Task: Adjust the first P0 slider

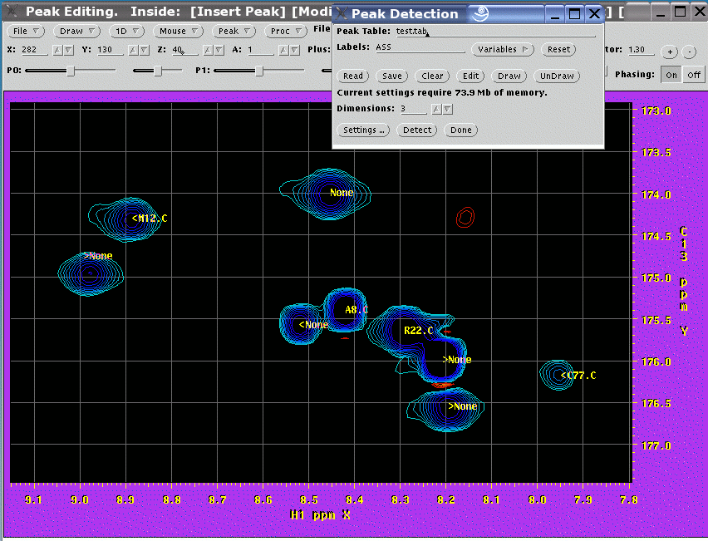Action: point(71,71)
